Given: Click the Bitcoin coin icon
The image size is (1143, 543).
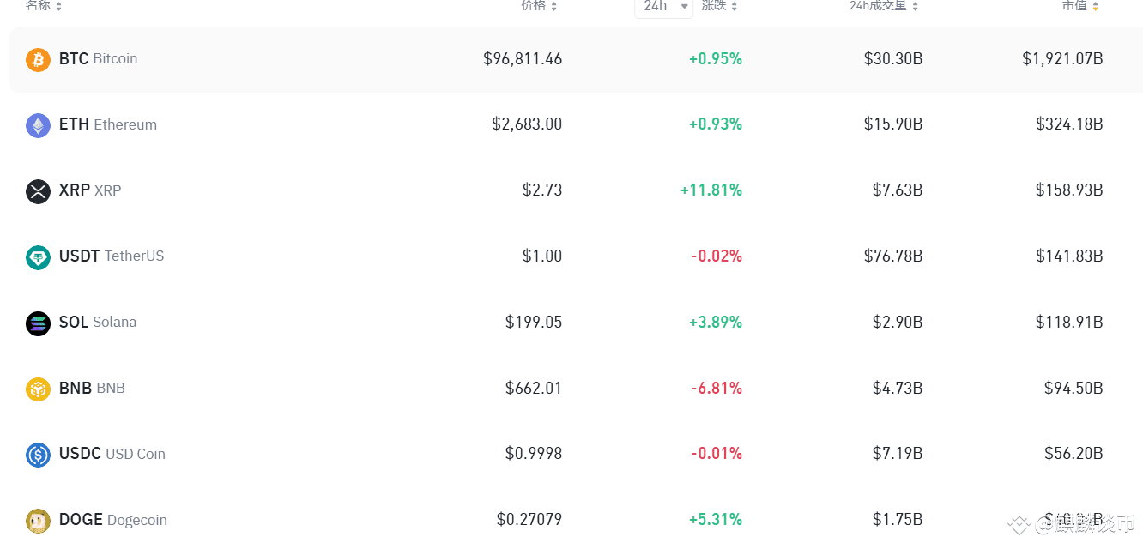Looking at the screenshot, I should click(x=38, y=59).
